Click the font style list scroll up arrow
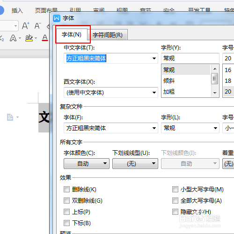The image size is (234, 234). coord(215,69)
